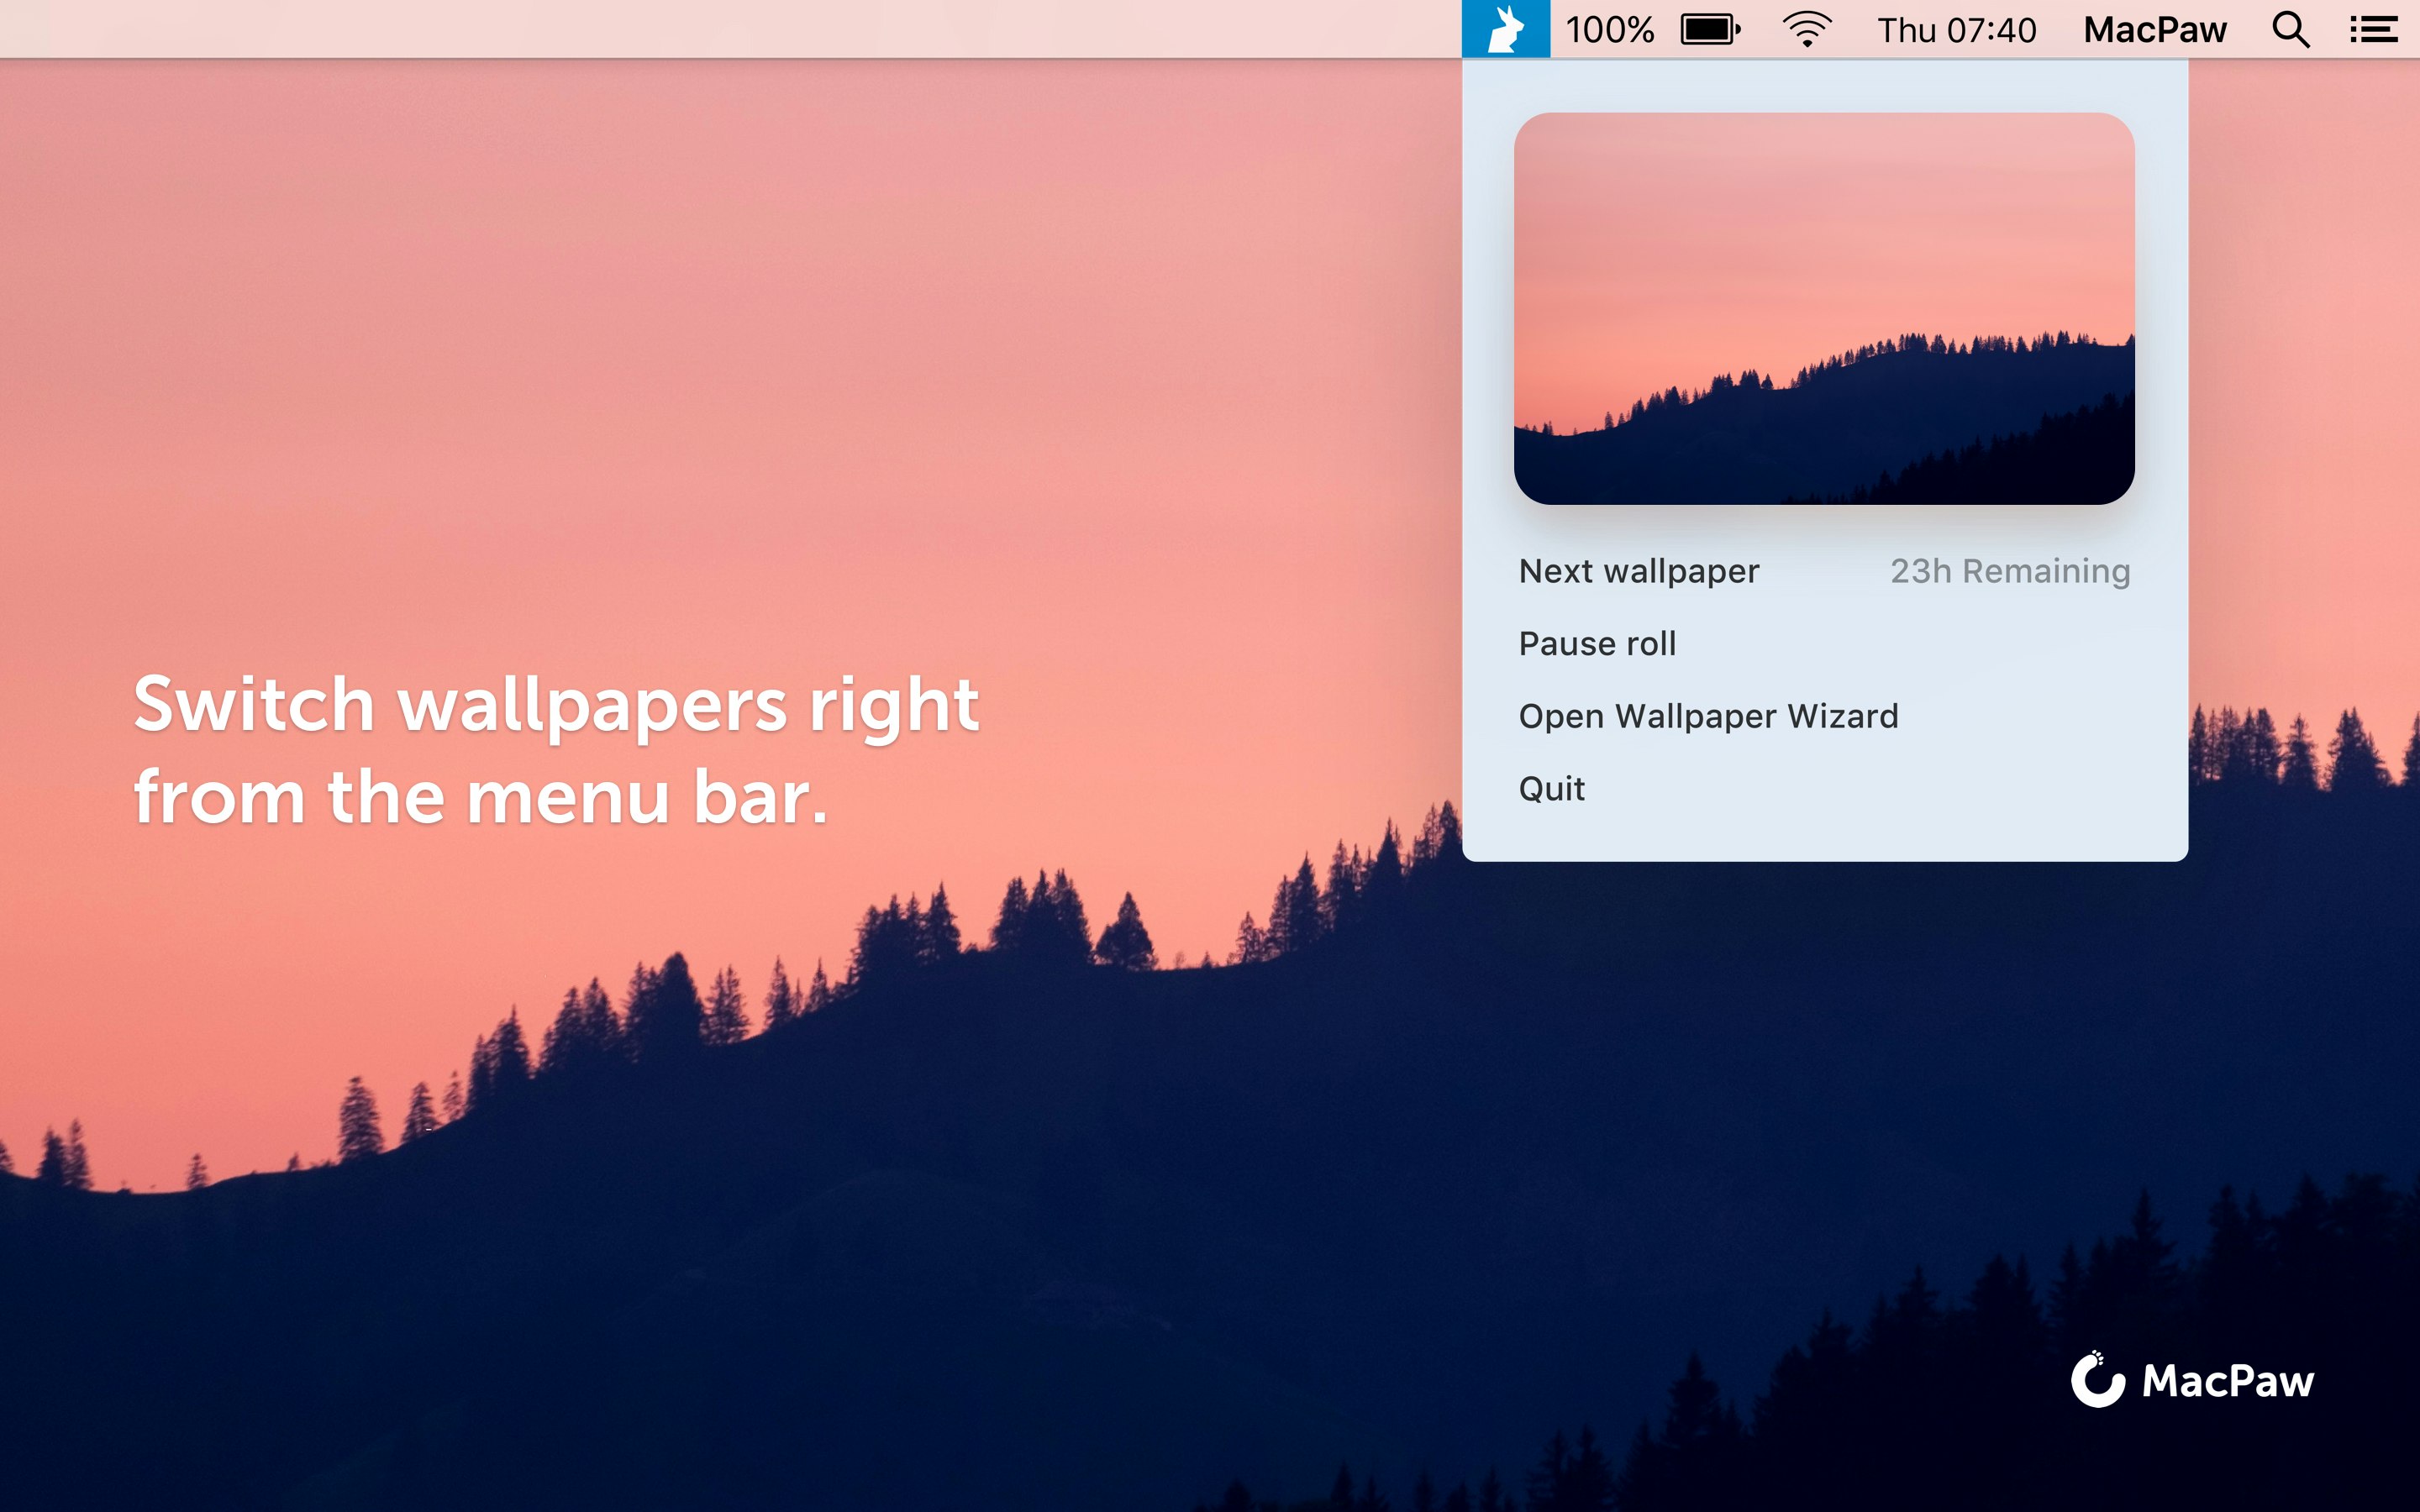The image size is (2420, 1512).
Task: Click the Wi-Fi icon in the menu bar
Action: [x=1806, y=29]
